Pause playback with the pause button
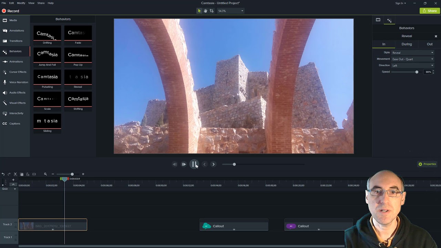The width and height of the screenshot is (441, 248). point(194,164)
